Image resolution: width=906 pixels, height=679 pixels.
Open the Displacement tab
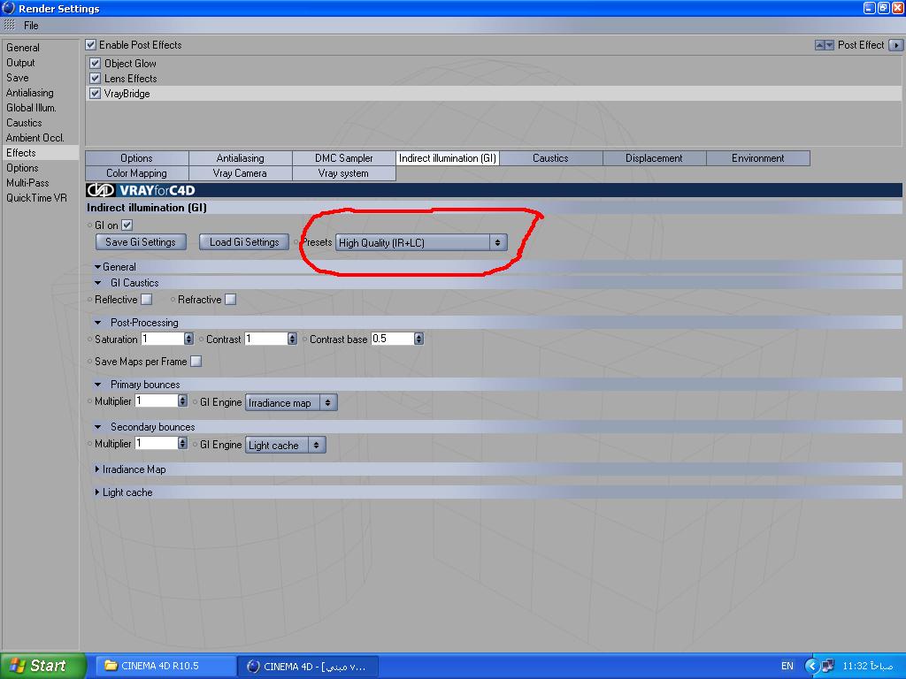[654, 158]
